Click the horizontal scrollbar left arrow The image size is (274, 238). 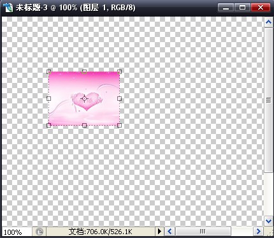(x=169, y=231)
